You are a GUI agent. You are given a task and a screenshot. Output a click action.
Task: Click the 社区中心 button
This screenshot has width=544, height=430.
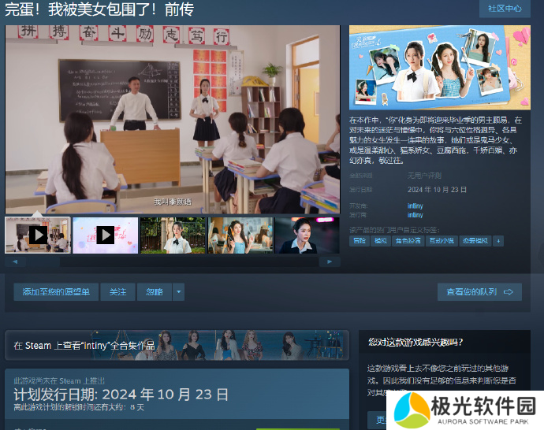point(505,9)
